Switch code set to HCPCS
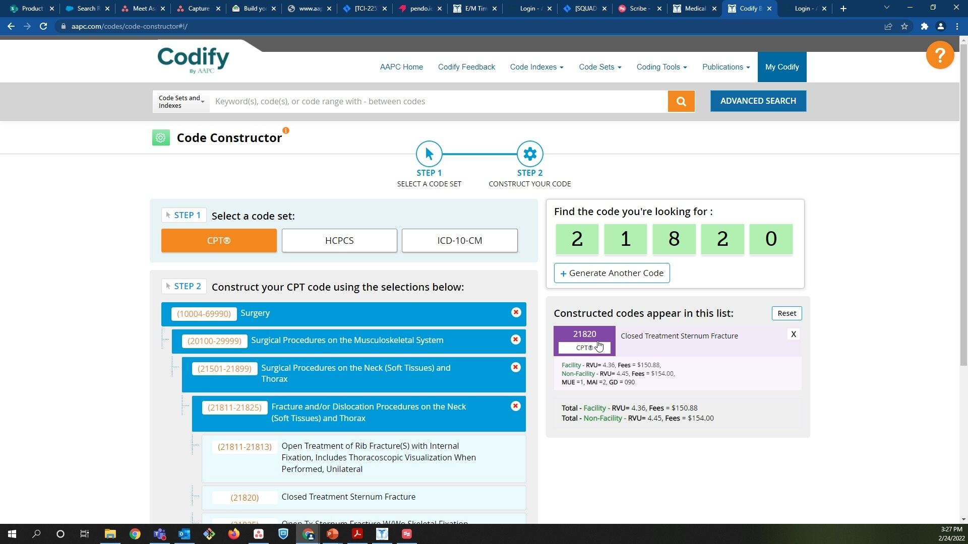The width and height of the screenshot is (968, 544). pos(339,240)
